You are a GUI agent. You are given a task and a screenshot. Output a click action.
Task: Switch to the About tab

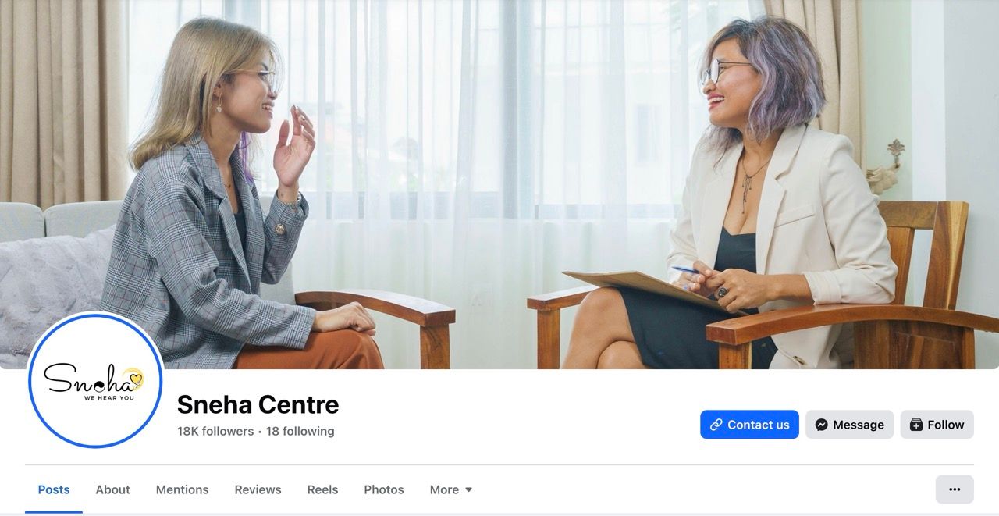pyautogui.click(x=112, y=489)
